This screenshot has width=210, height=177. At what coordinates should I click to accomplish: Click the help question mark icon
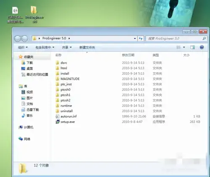pos(202,47)
